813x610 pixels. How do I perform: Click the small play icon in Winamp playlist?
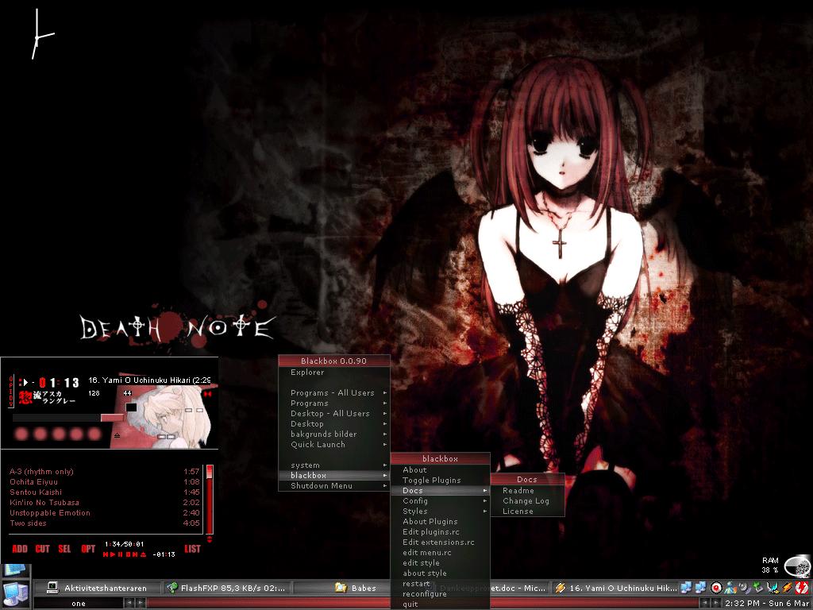tap(113, 554)
